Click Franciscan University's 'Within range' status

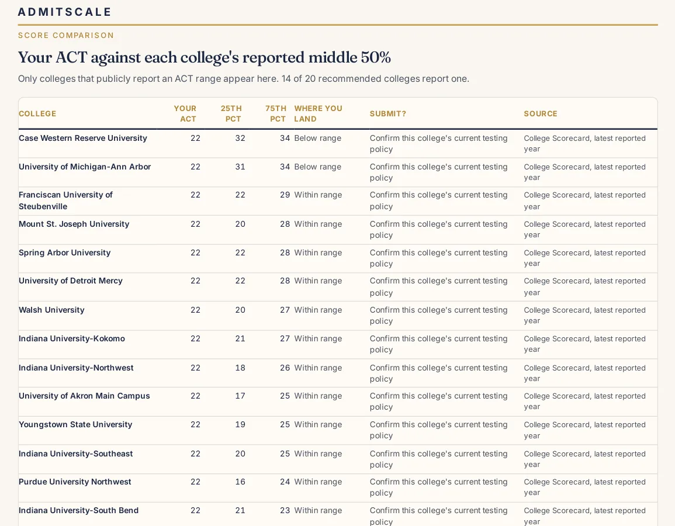[x=318, y=195]
